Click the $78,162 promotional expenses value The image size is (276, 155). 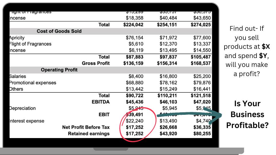click(x=168, y=83)
